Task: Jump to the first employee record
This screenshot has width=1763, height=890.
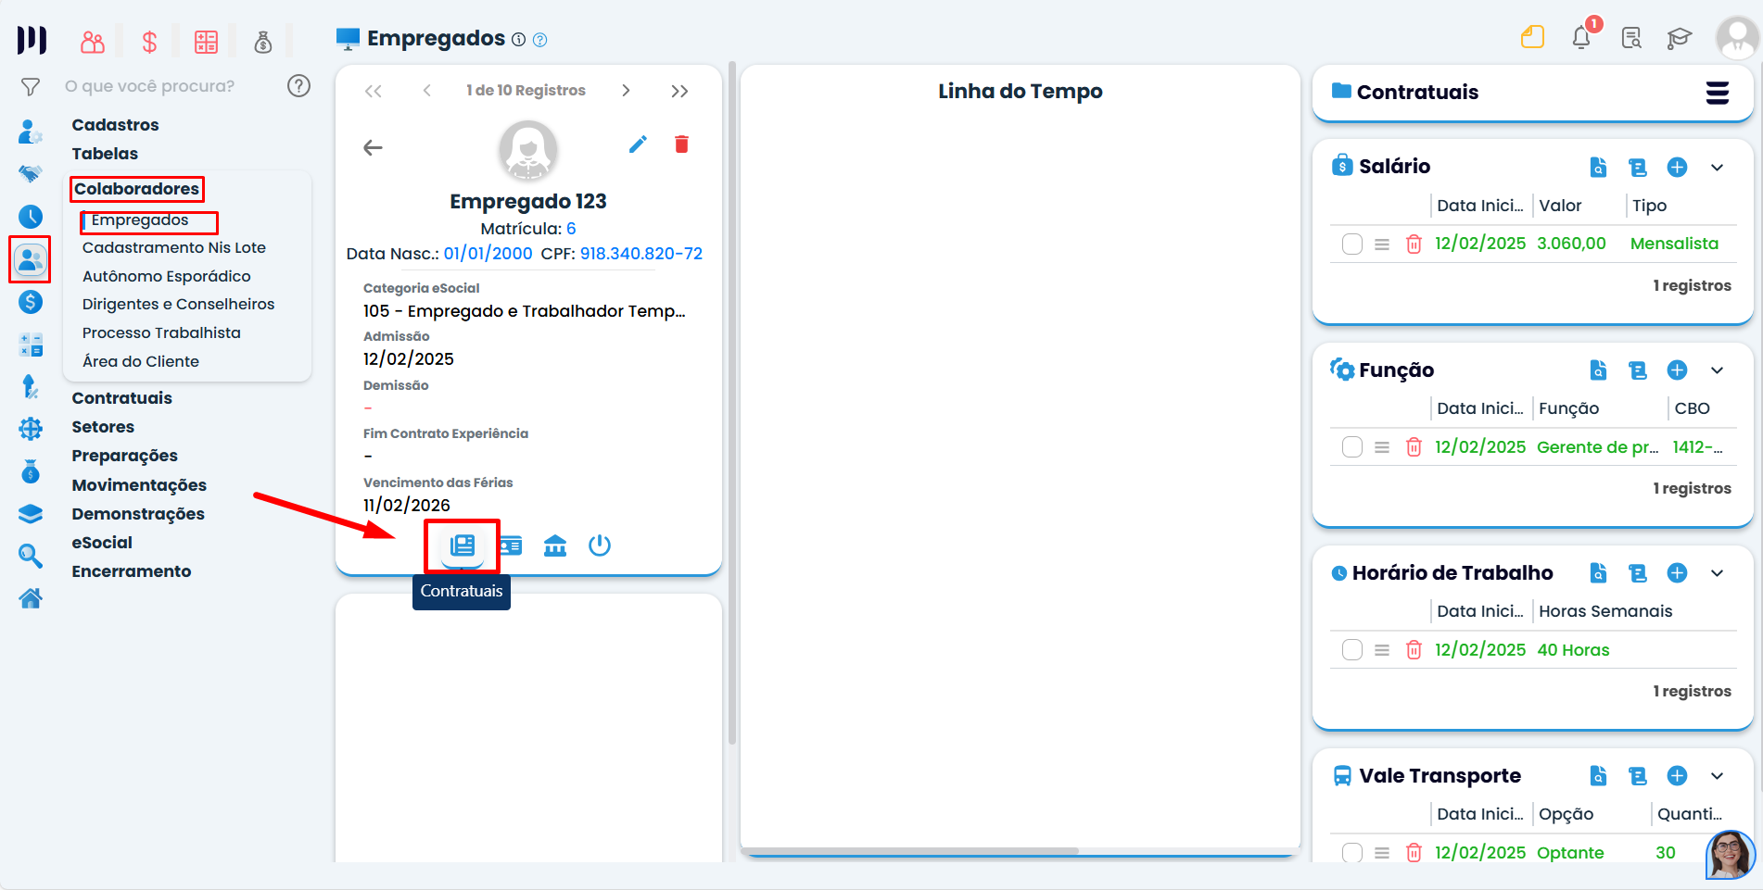Action: pos(373,91)
